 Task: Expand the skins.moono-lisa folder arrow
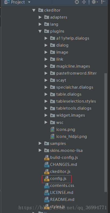tap(40, 151)
